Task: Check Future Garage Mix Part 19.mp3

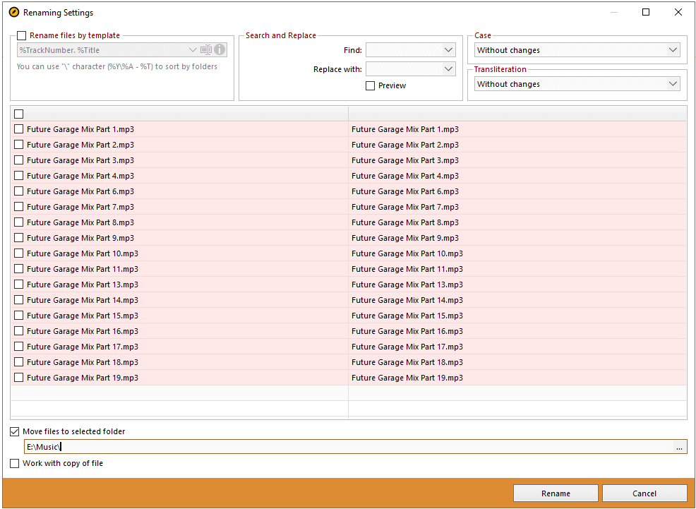Action: pos(18,377)
